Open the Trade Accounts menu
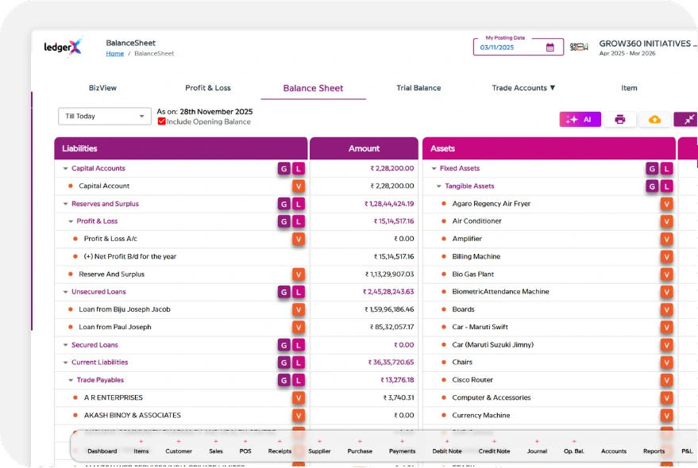698x468 pixels. pos(523,88)
